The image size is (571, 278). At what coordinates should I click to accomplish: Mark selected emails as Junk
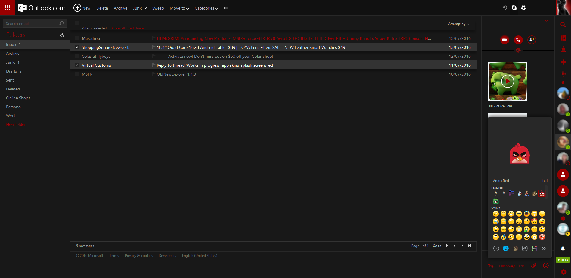coord(137,8)
